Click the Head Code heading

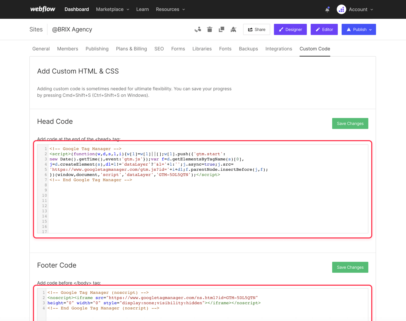click(55, 121)
